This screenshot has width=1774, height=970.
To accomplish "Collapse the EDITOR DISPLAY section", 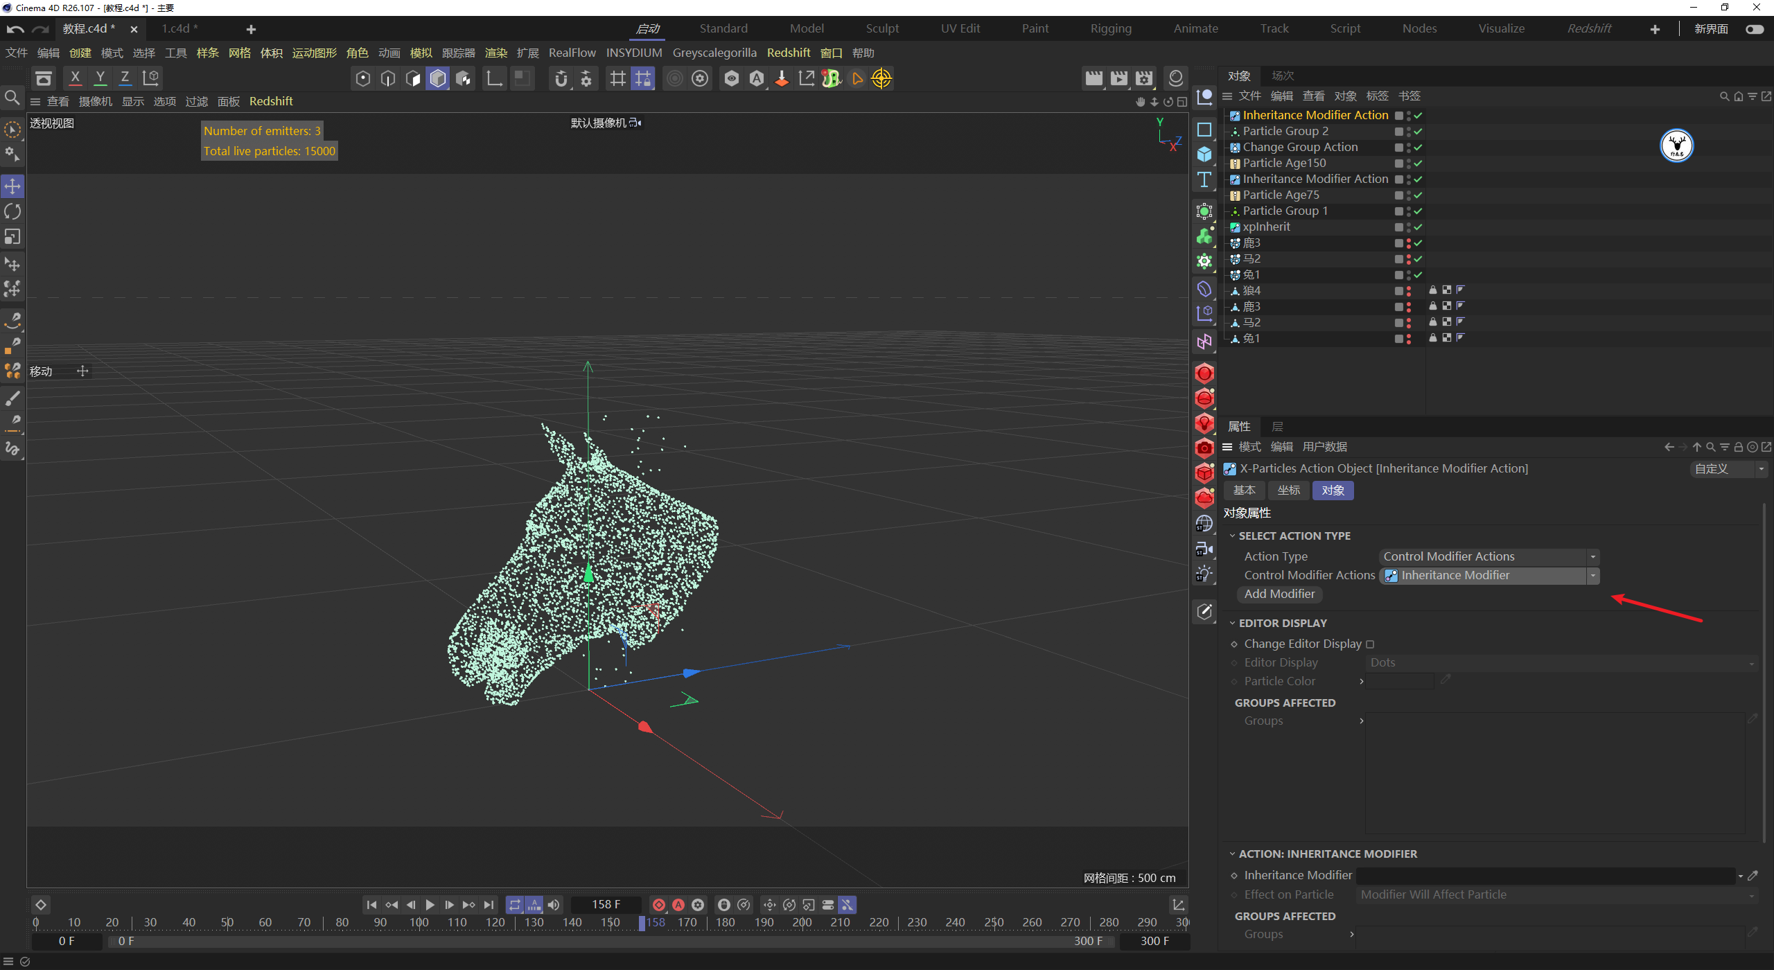I will (1233, 624).
